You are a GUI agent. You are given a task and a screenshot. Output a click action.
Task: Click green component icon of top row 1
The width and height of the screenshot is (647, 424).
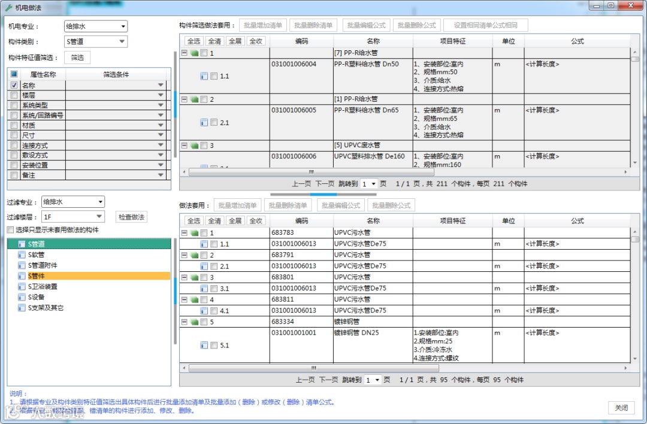194,53
